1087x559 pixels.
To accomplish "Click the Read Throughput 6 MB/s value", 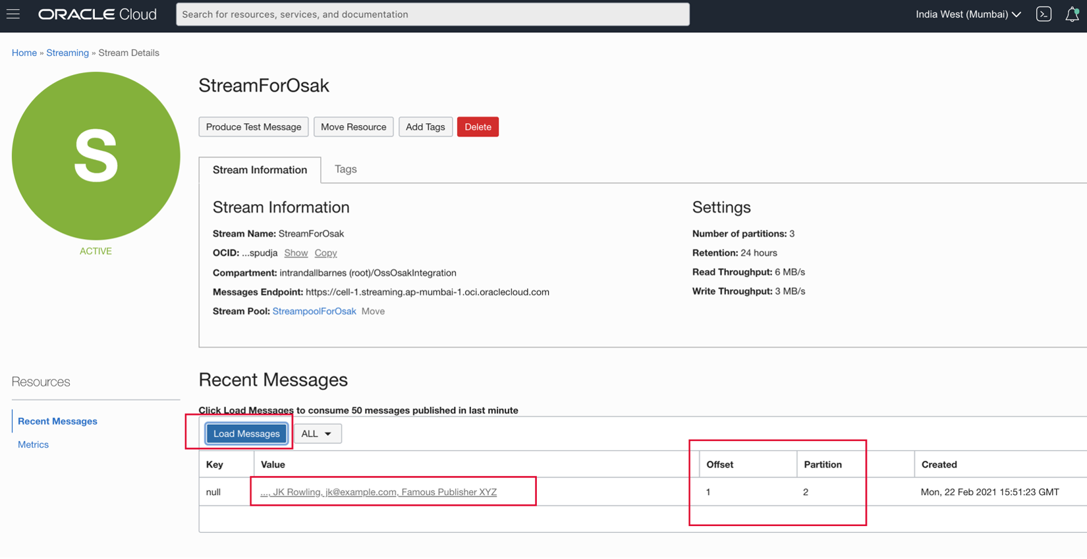I will point(790,272).
